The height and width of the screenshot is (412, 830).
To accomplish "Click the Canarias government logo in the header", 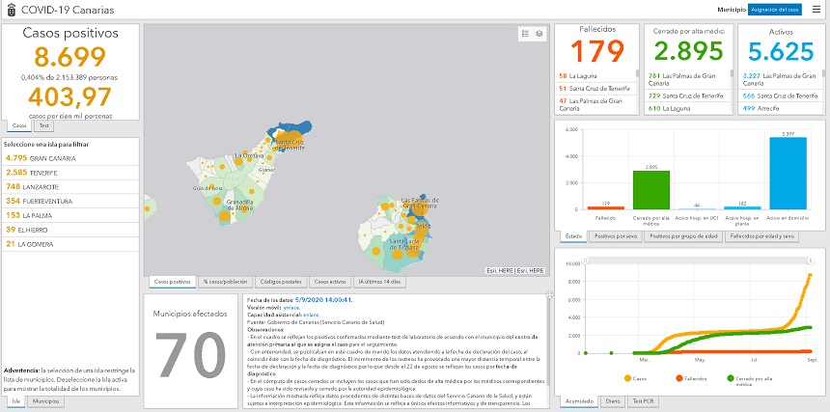I will pyautogui.click(x=9, y=9).
